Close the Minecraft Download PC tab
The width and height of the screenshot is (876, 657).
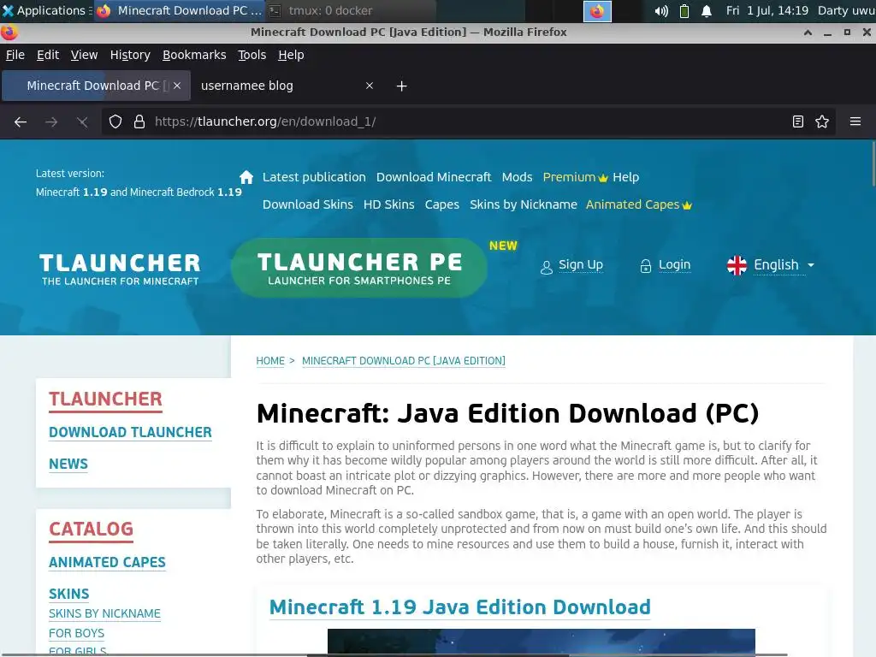coord(177,86)
